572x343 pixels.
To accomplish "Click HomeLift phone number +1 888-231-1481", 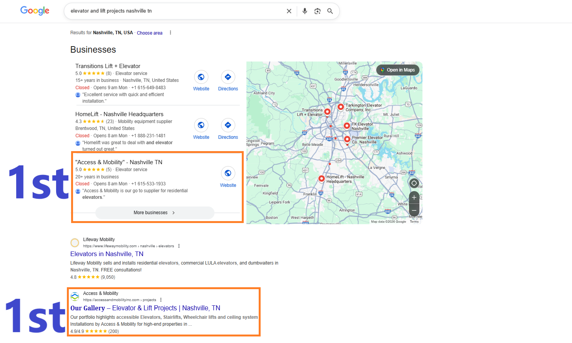I will (x=148, y=136).
